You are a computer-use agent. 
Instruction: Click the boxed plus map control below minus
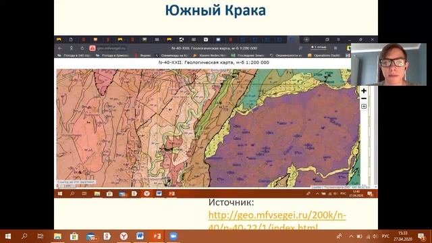[364, 106]
